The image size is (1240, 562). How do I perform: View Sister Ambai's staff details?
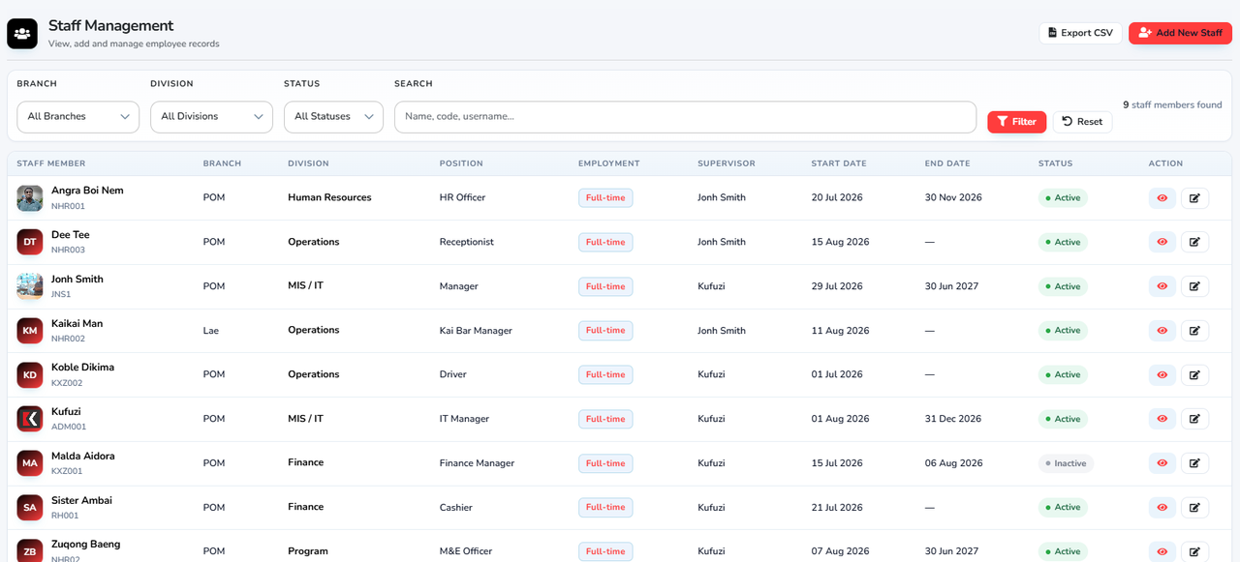tap(1162, 507)
